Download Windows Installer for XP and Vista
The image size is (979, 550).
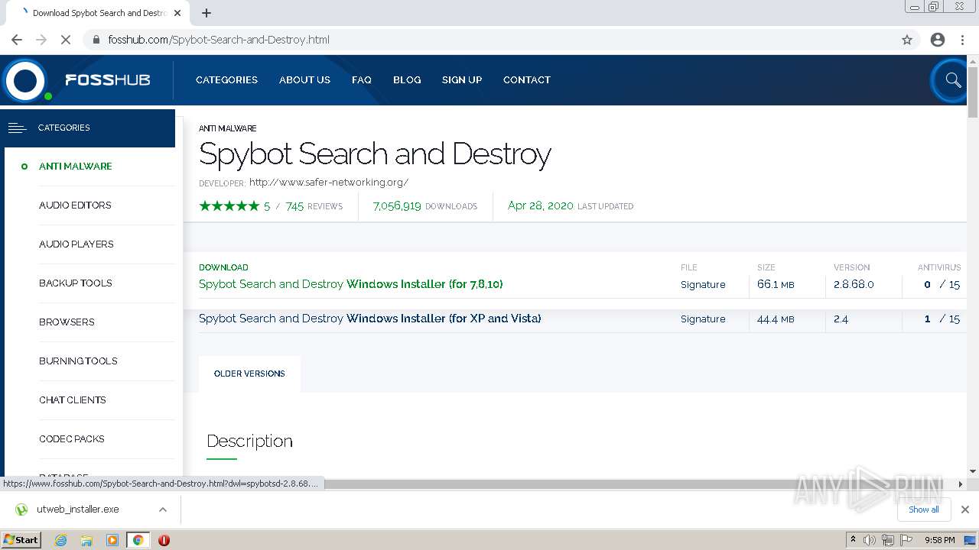click(x=370, y=319)
